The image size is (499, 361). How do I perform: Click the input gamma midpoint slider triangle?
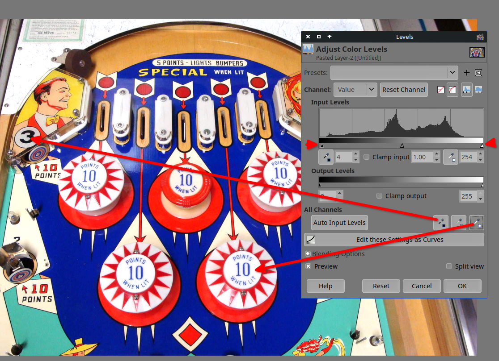point(402,146)
